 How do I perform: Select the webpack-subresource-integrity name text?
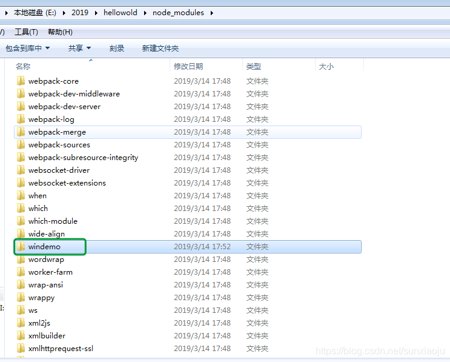click(x=83, y=158)
